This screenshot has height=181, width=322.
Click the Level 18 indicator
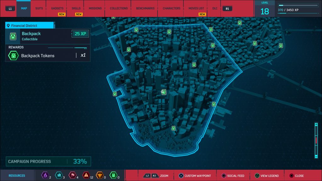pyautogui.click(x=264, y=9)
